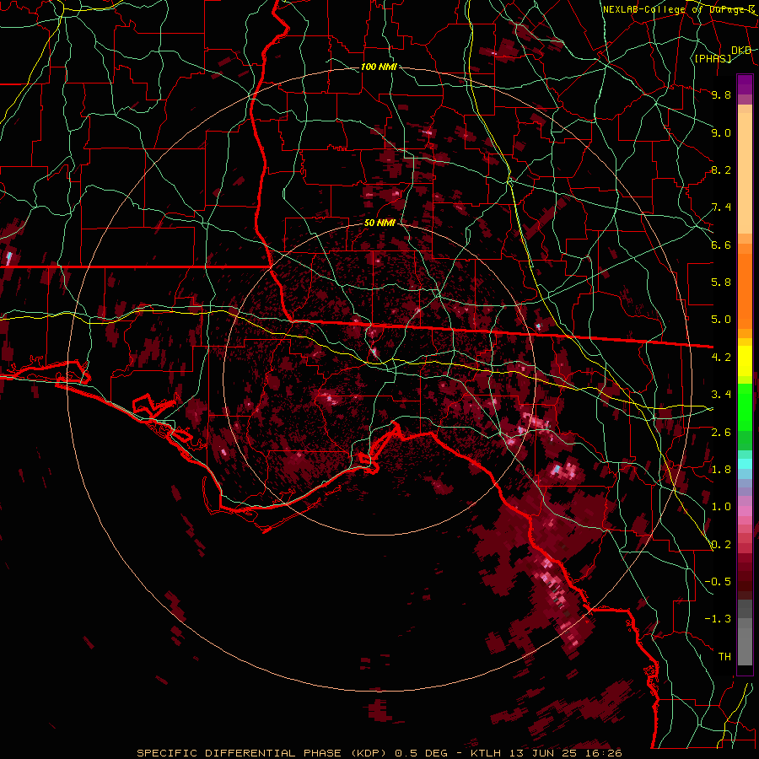
Task: Click the 5.8 scale value
Action: pos(721,283)
